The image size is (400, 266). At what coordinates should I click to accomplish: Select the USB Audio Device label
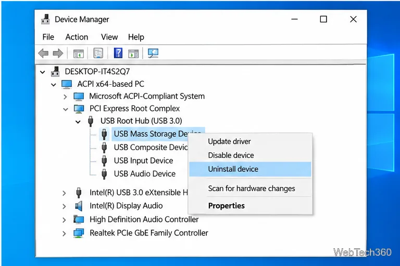pyautogui.click(x=145, y=174)
